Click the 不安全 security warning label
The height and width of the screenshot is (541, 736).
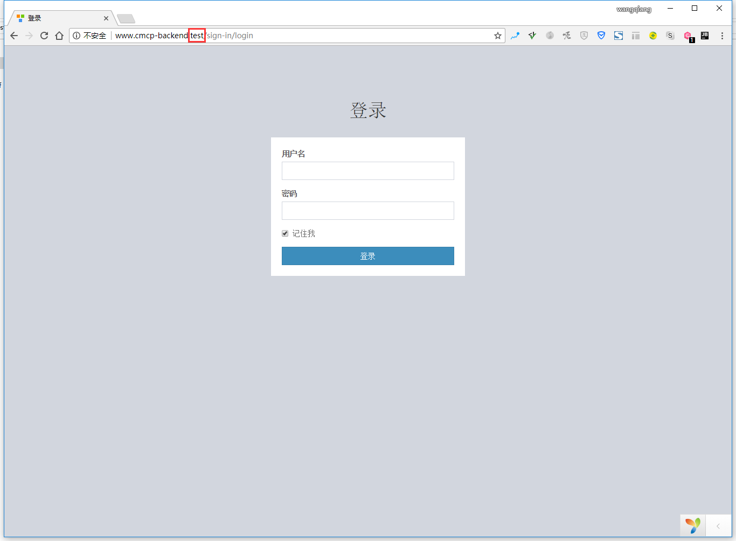pos(95,36)
